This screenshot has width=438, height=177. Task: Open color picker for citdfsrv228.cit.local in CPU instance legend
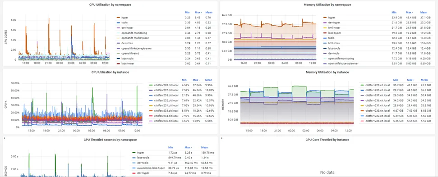point(151,85)
